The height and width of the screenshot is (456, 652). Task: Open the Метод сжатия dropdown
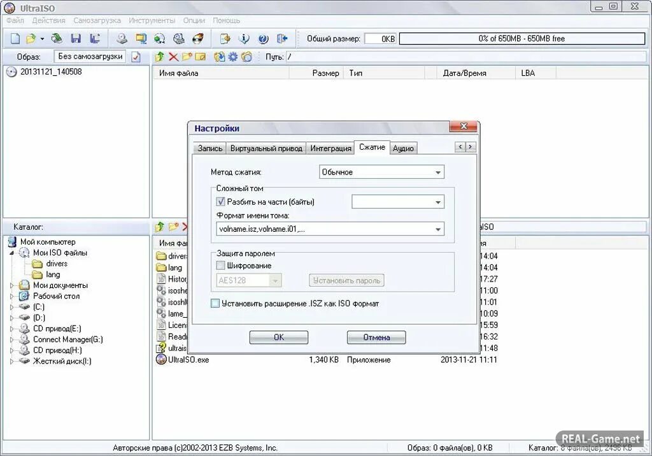(x=382, y=172)
